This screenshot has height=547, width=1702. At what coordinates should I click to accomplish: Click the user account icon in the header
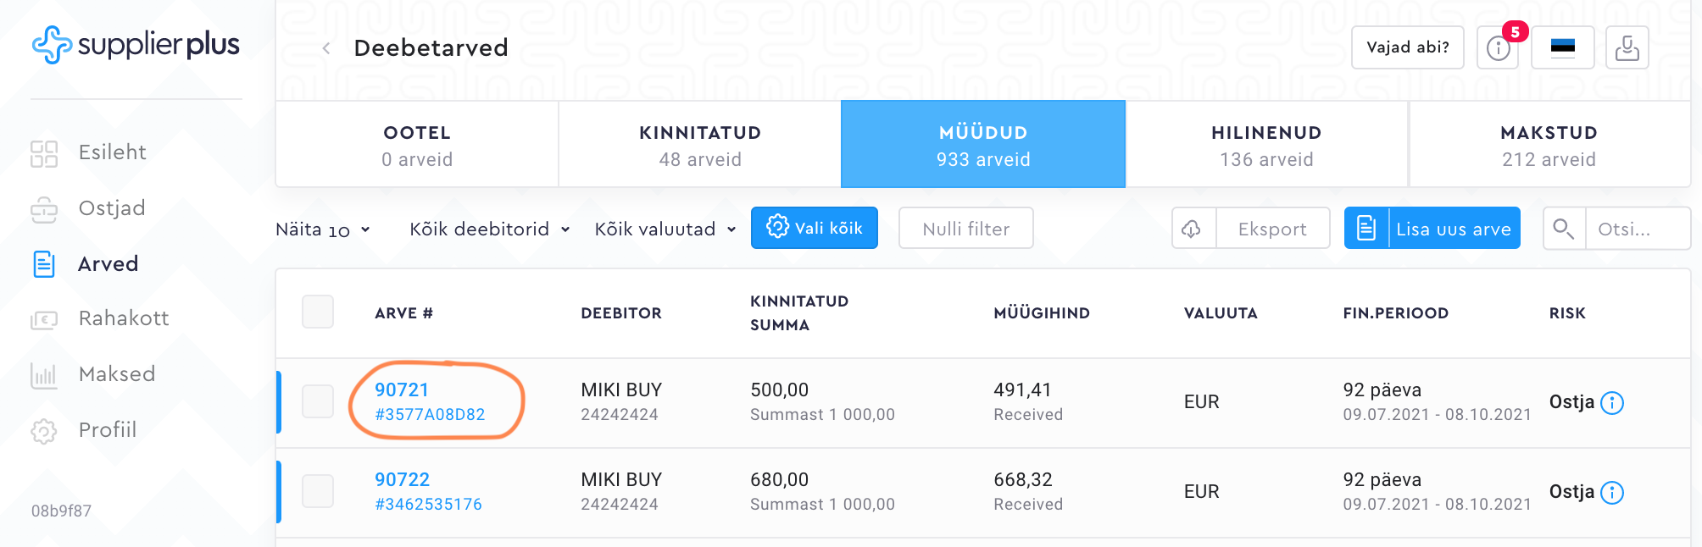[1627, 47]
